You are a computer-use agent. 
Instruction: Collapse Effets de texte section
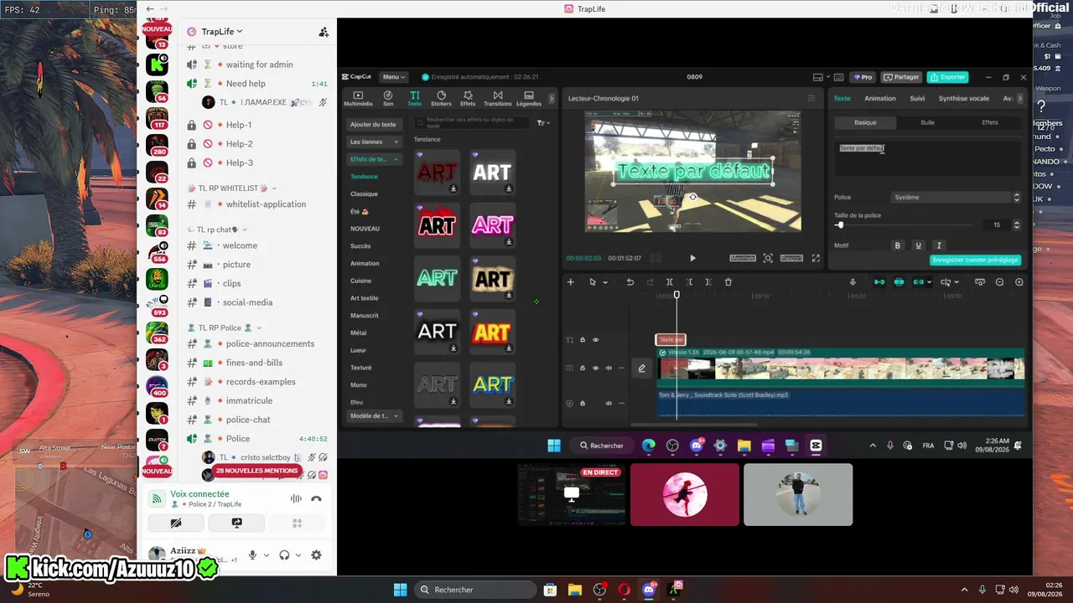(373, 159)
